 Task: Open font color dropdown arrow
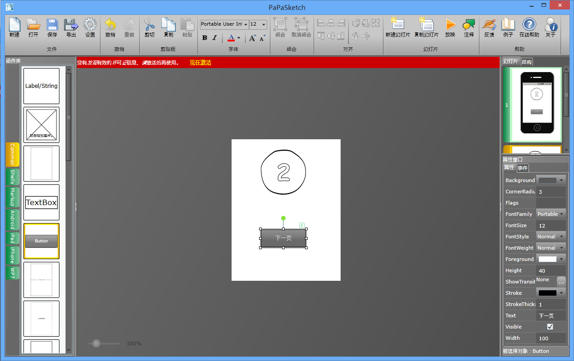tap(239, 38)
